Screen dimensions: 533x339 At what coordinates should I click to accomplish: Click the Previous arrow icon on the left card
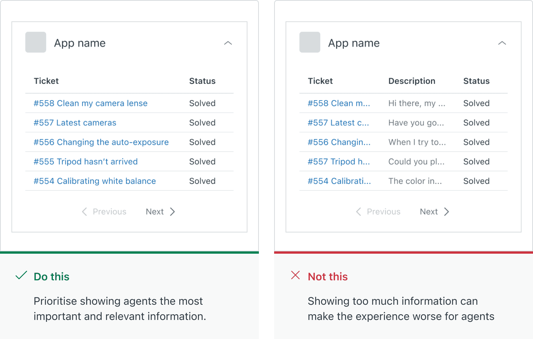(x=84, y=211)
